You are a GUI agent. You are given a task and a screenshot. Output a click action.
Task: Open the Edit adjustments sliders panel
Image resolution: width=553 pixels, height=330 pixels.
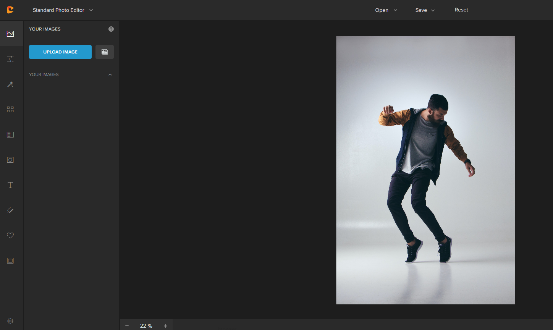click(10, 59)
